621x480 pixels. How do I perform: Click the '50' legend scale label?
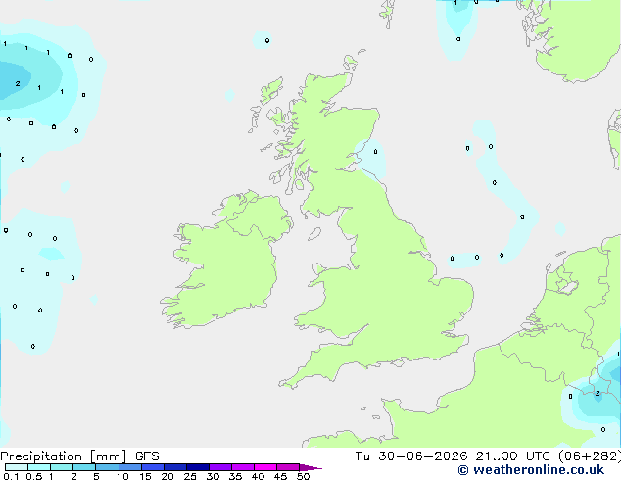point(303,476)
